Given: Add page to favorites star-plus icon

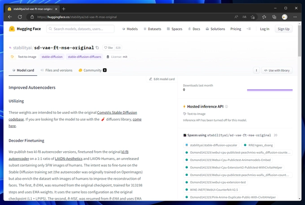Looking at the screenshot, I should click(x=253, y=17).
